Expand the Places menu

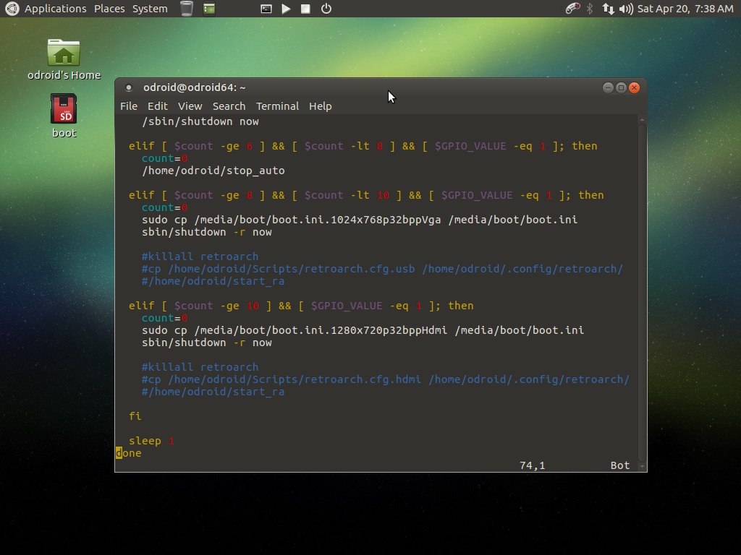[109, 9]
